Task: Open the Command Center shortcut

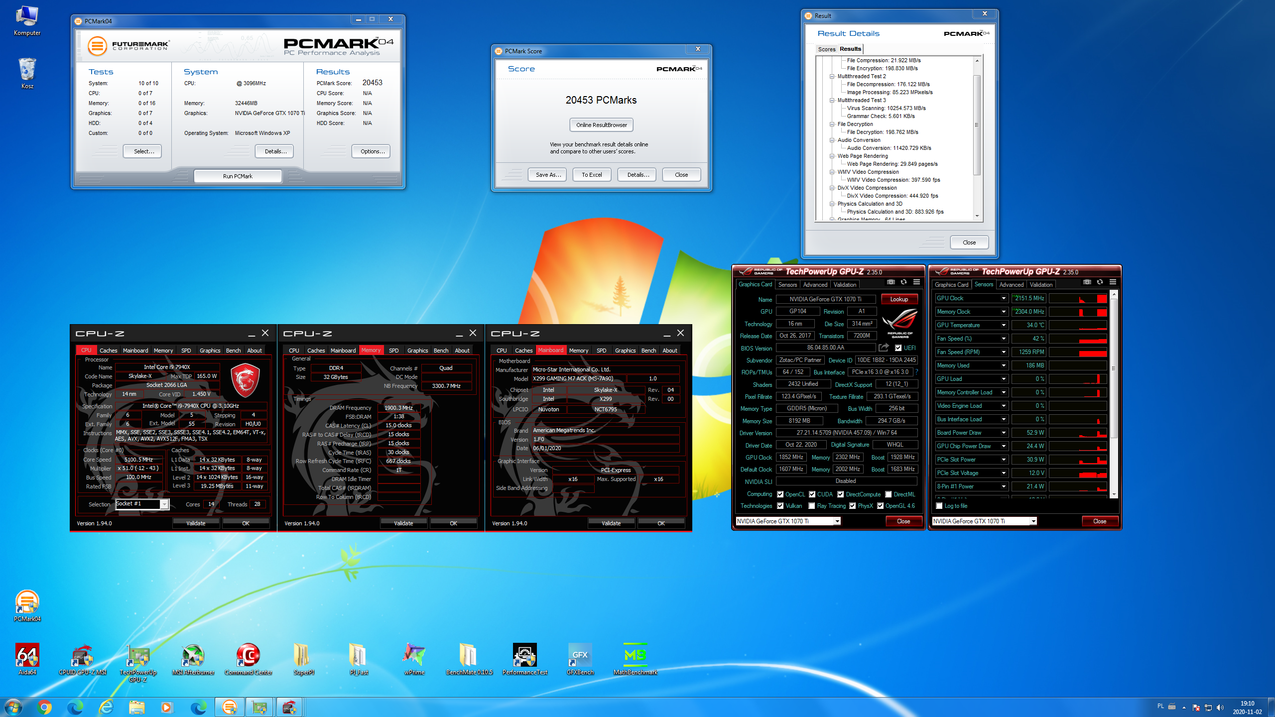Action: 248,659
